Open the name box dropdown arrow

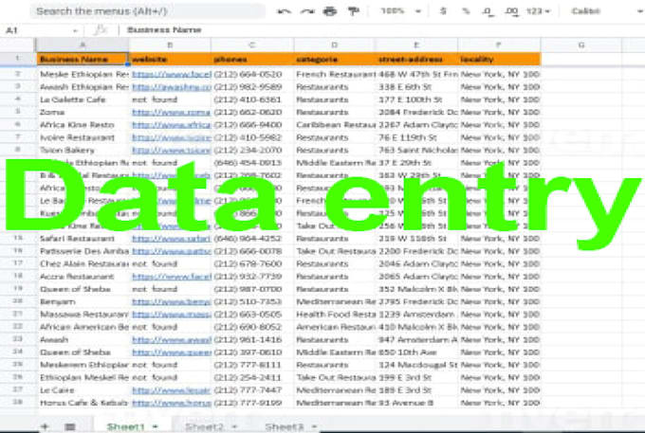(75, 30)
